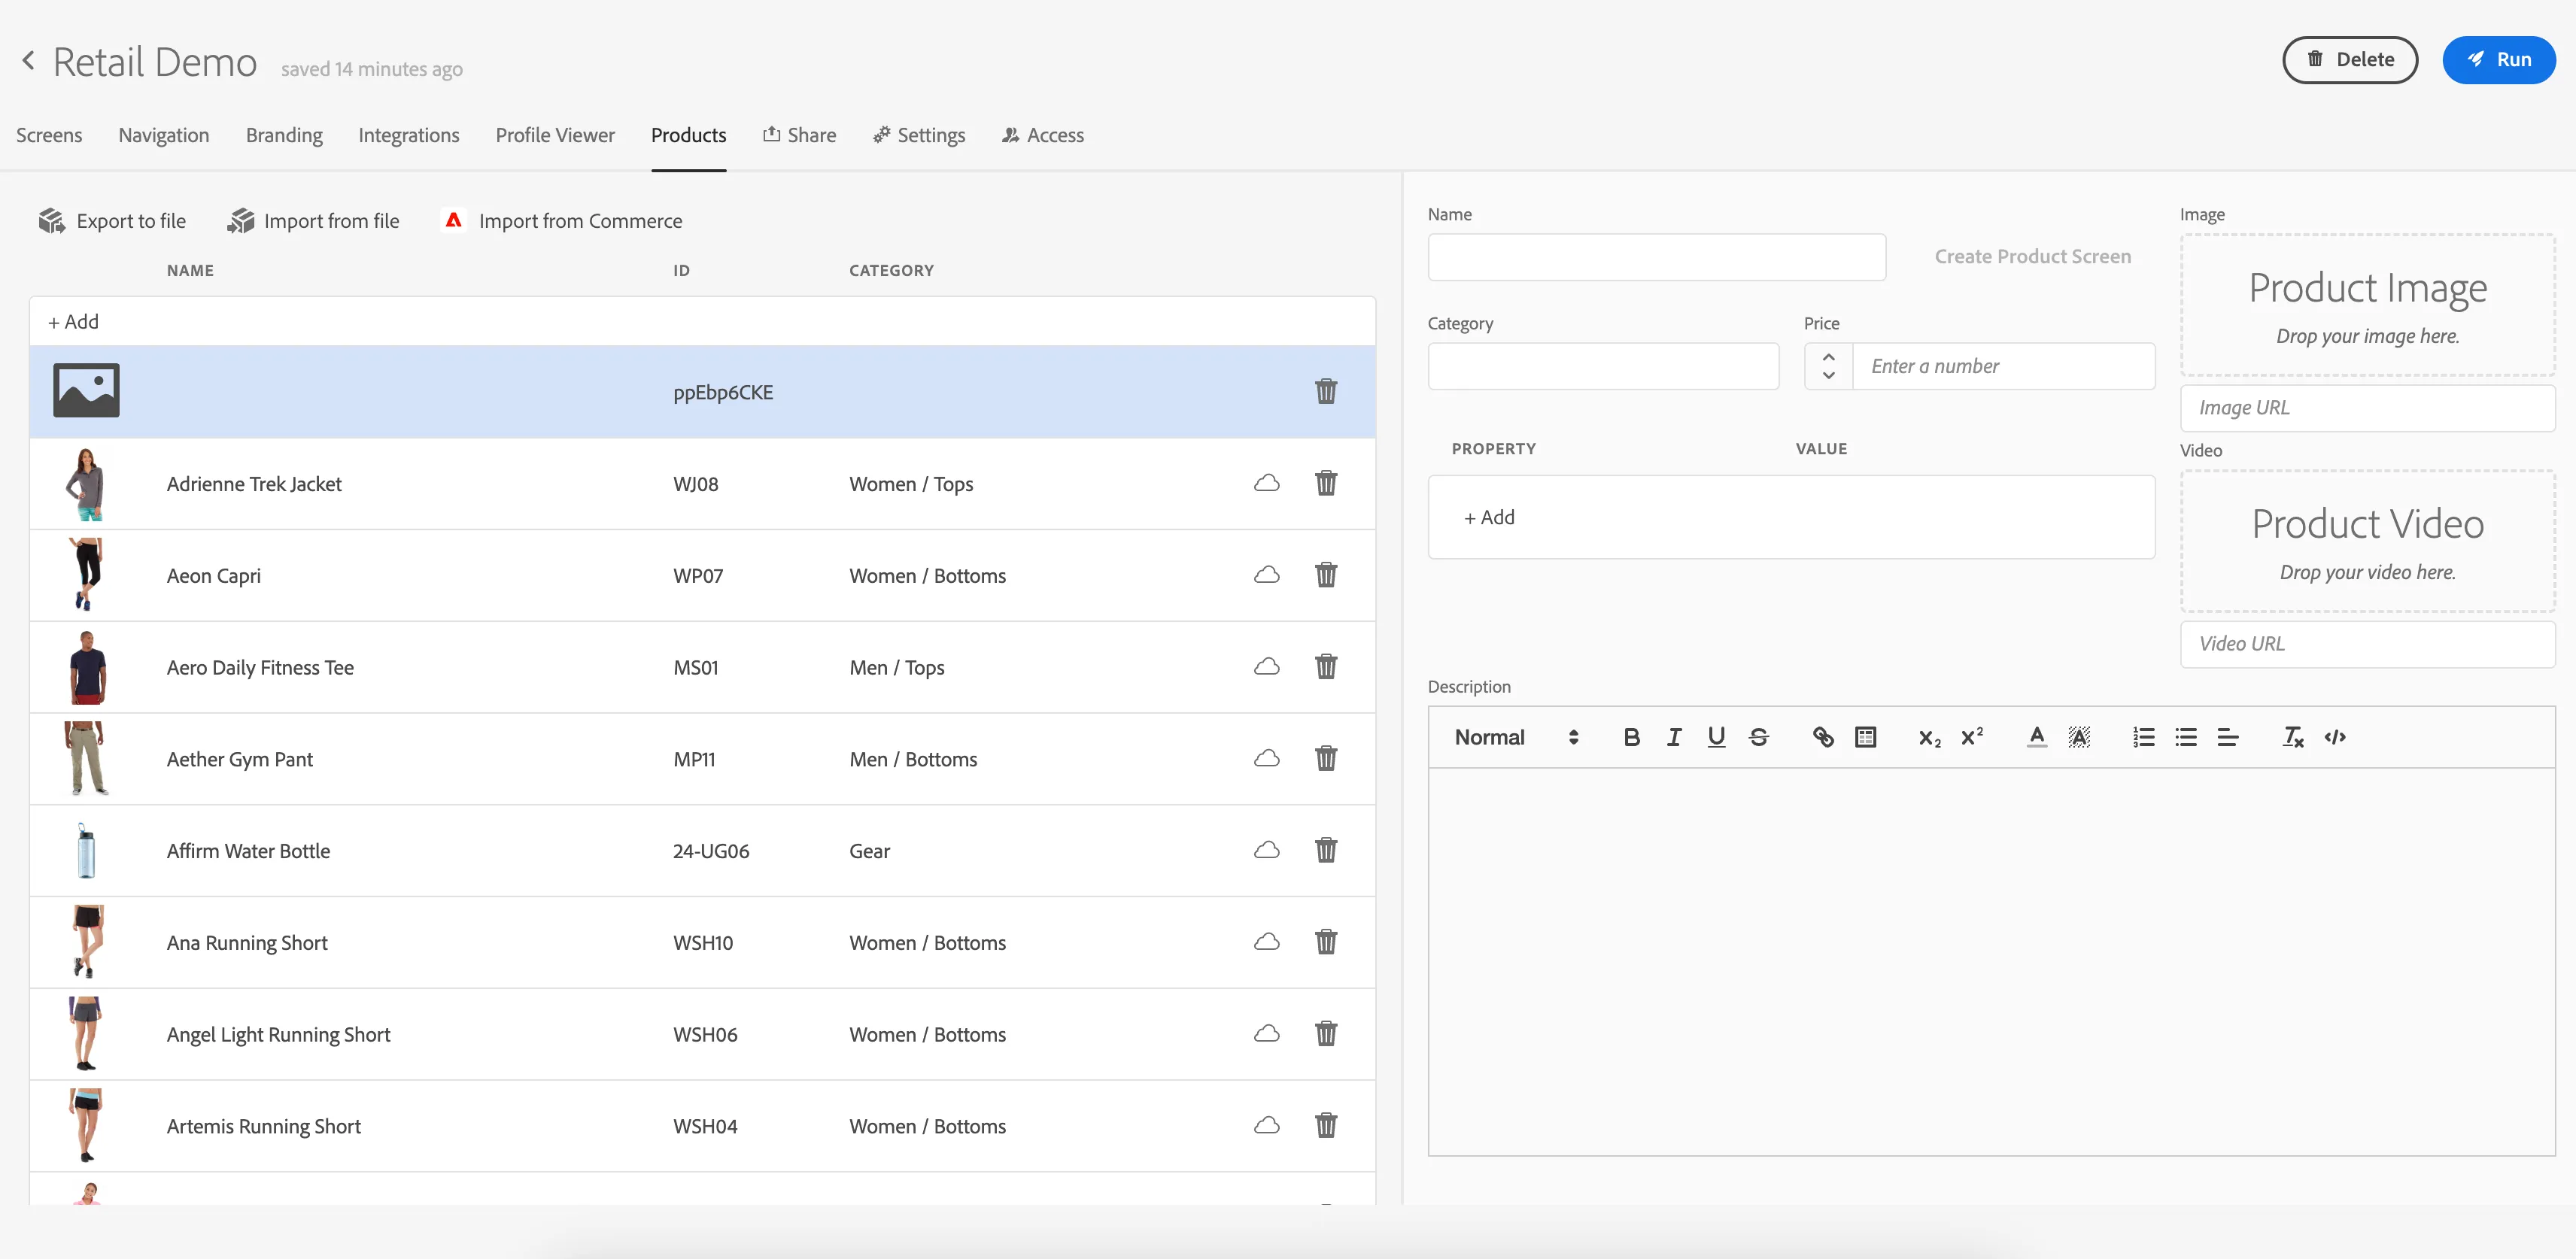Delete the Adrienne Trek Jacket product
The height and width of the screenshot is (1259, 2576).
(1326, 483)
